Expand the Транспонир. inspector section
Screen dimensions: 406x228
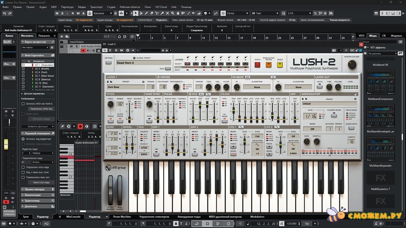tap(38, 200)
